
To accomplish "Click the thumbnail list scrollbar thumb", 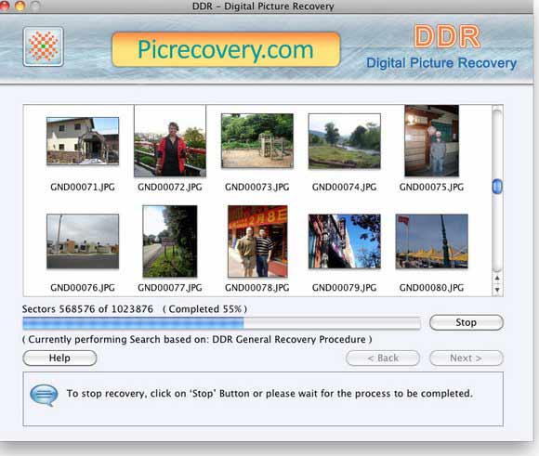I will 497,187.
